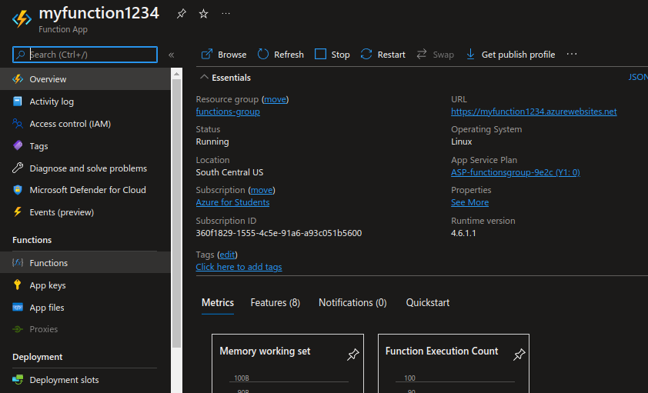Select the Status value Running

[212, 142]
